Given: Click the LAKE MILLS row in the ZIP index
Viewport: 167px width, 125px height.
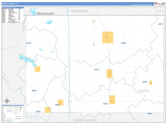Looking at the screenshot, I should tap(11, 17).
